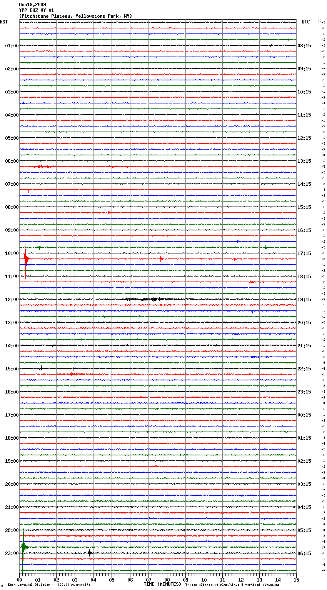Click the DC offset value 17
327x590 pixels.
tap(323, 547)
